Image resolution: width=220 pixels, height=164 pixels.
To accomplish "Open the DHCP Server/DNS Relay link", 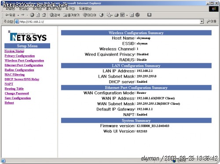I will pyautogui.click(x=22, y=79).
